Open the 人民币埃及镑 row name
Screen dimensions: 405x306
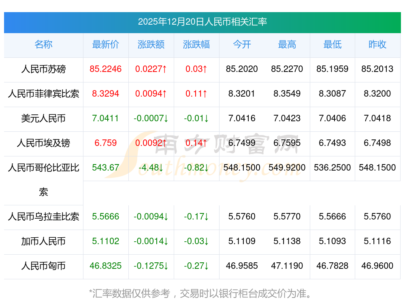pos(43,143)
